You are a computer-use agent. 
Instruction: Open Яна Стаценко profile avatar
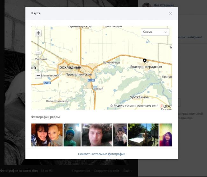click(x=146, y=6)
